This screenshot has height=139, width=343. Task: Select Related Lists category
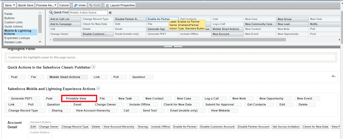click(x=13, y=42)
